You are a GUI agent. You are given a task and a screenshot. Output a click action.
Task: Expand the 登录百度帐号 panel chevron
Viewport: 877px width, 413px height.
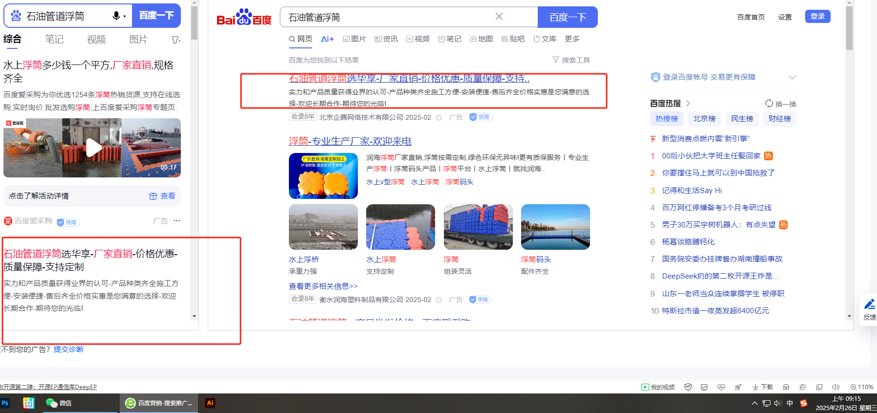coord(792,77)
